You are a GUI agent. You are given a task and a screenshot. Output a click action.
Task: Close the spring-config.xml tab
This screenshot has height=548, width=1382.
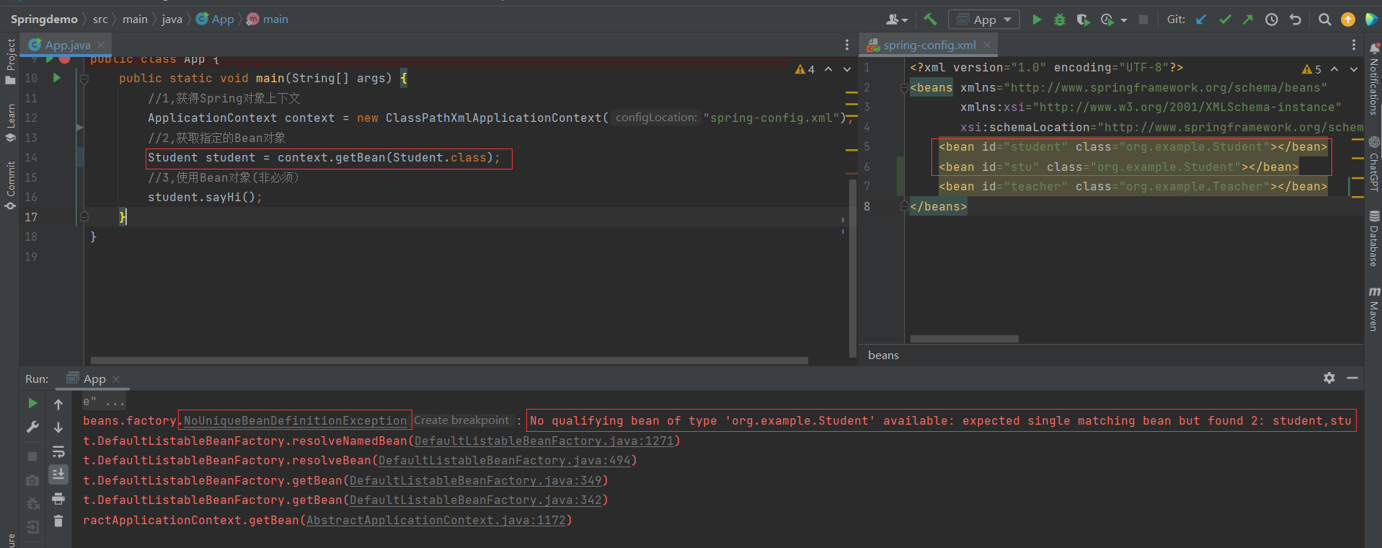point(987,45)
